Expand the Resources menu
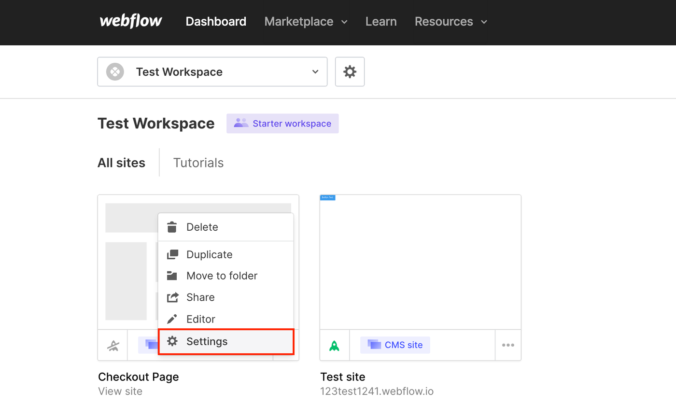Screen dimensions: 676x419 451,21
